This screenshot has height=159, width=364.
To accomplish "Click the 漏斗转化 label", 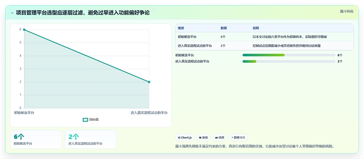I will pyautogui.click(x=347, y=11).
